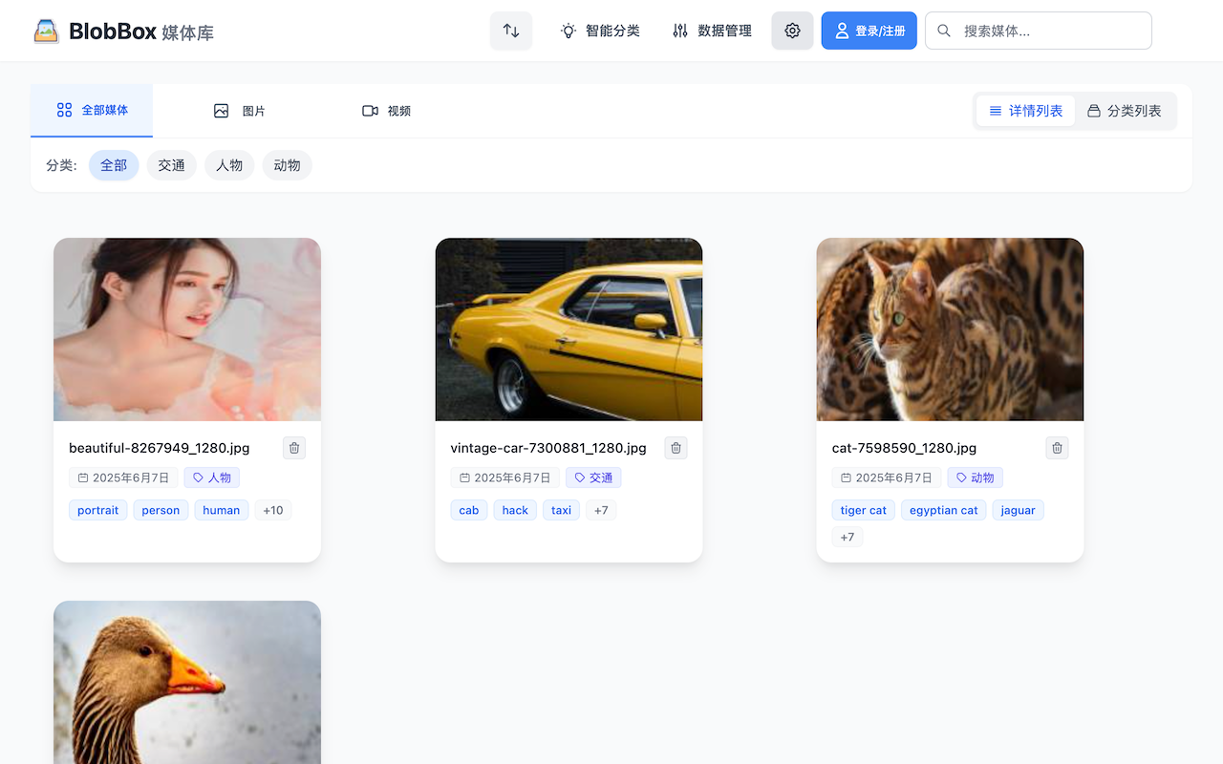Select 详情列表 view mode
The image size is (1223, 764).
point(1025,111)
